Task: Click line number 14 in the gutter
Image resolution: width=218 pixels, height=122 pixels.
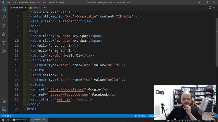Action: [x=17, y=60]
